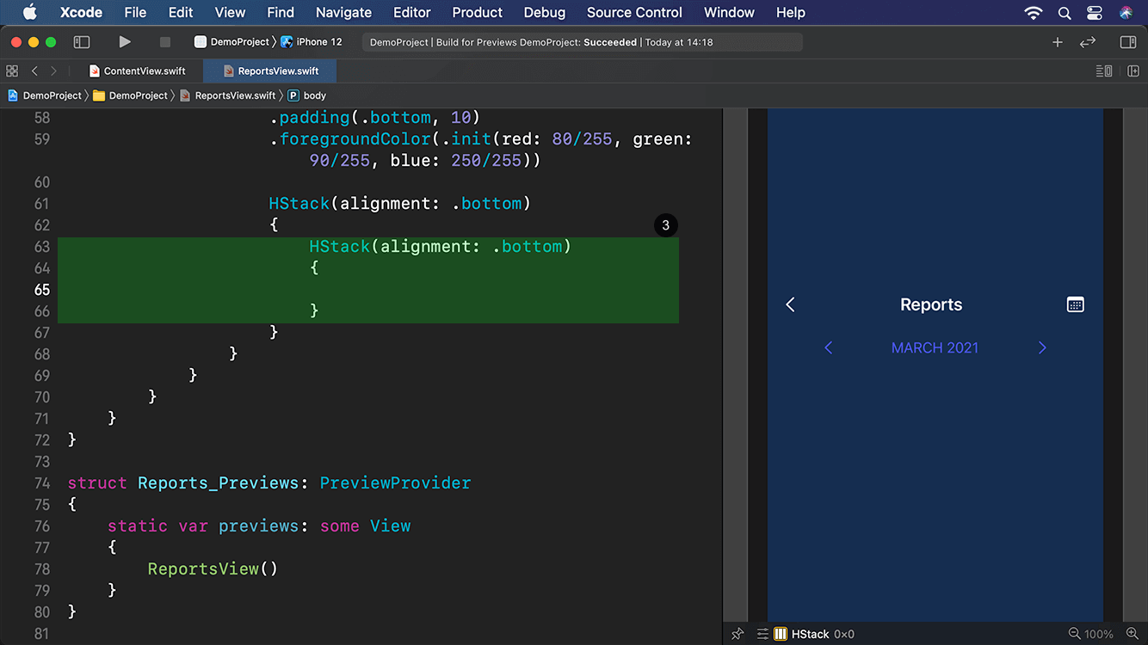The width and height of the screenshot is (1148, 645).
Task: Click the back chevron in Reports preview
Action: [791, 304]
